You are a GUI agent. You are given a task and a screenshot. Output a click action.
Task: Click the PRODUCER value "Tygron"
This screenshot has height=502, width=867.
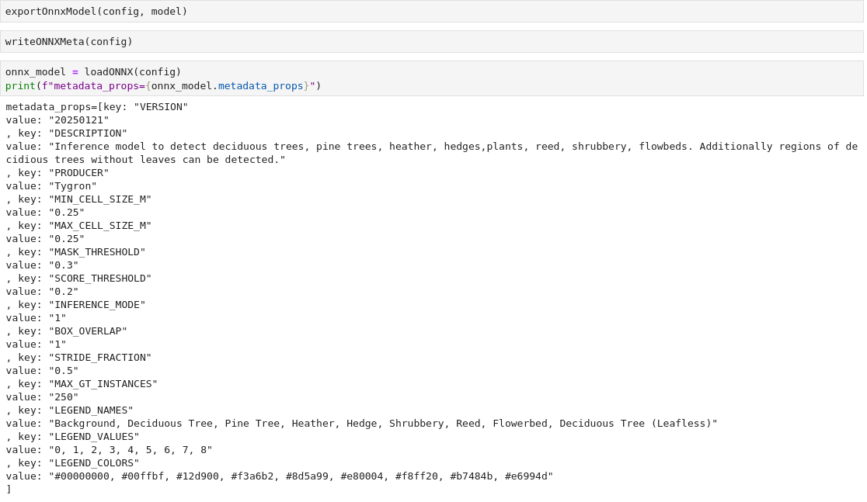point(72,186)
